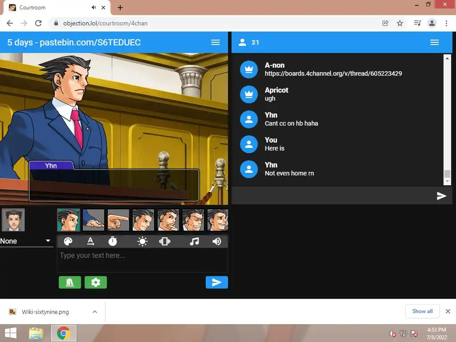Choose the desk slam hand pose
Viewport: 456px width, 342px height.
[x=94, y=220]
